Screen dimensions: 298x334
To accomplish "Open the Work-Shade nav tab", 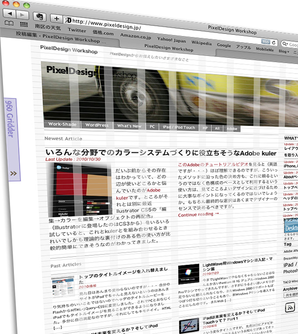I will [x=62, y=124].
